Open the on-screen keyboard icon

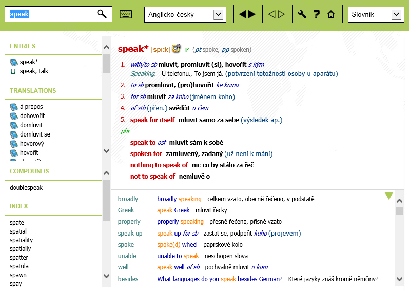(125, 14)
